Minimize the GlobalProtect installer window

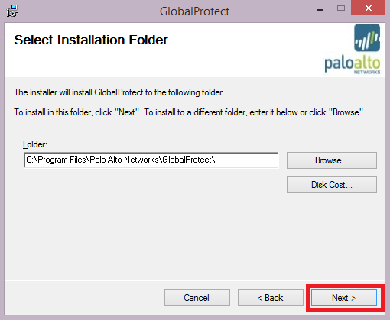[320, 9]
